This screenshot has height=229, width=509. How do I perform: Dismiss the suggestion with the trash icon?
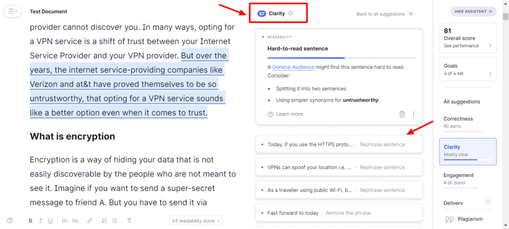pyautogui.click(x=402, y=114)
